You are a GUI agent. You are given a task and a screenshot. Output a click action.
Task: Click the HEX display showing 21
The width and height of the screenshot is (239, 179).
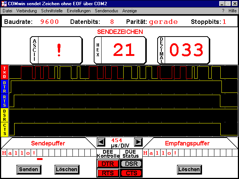click(x=124, y=50)
